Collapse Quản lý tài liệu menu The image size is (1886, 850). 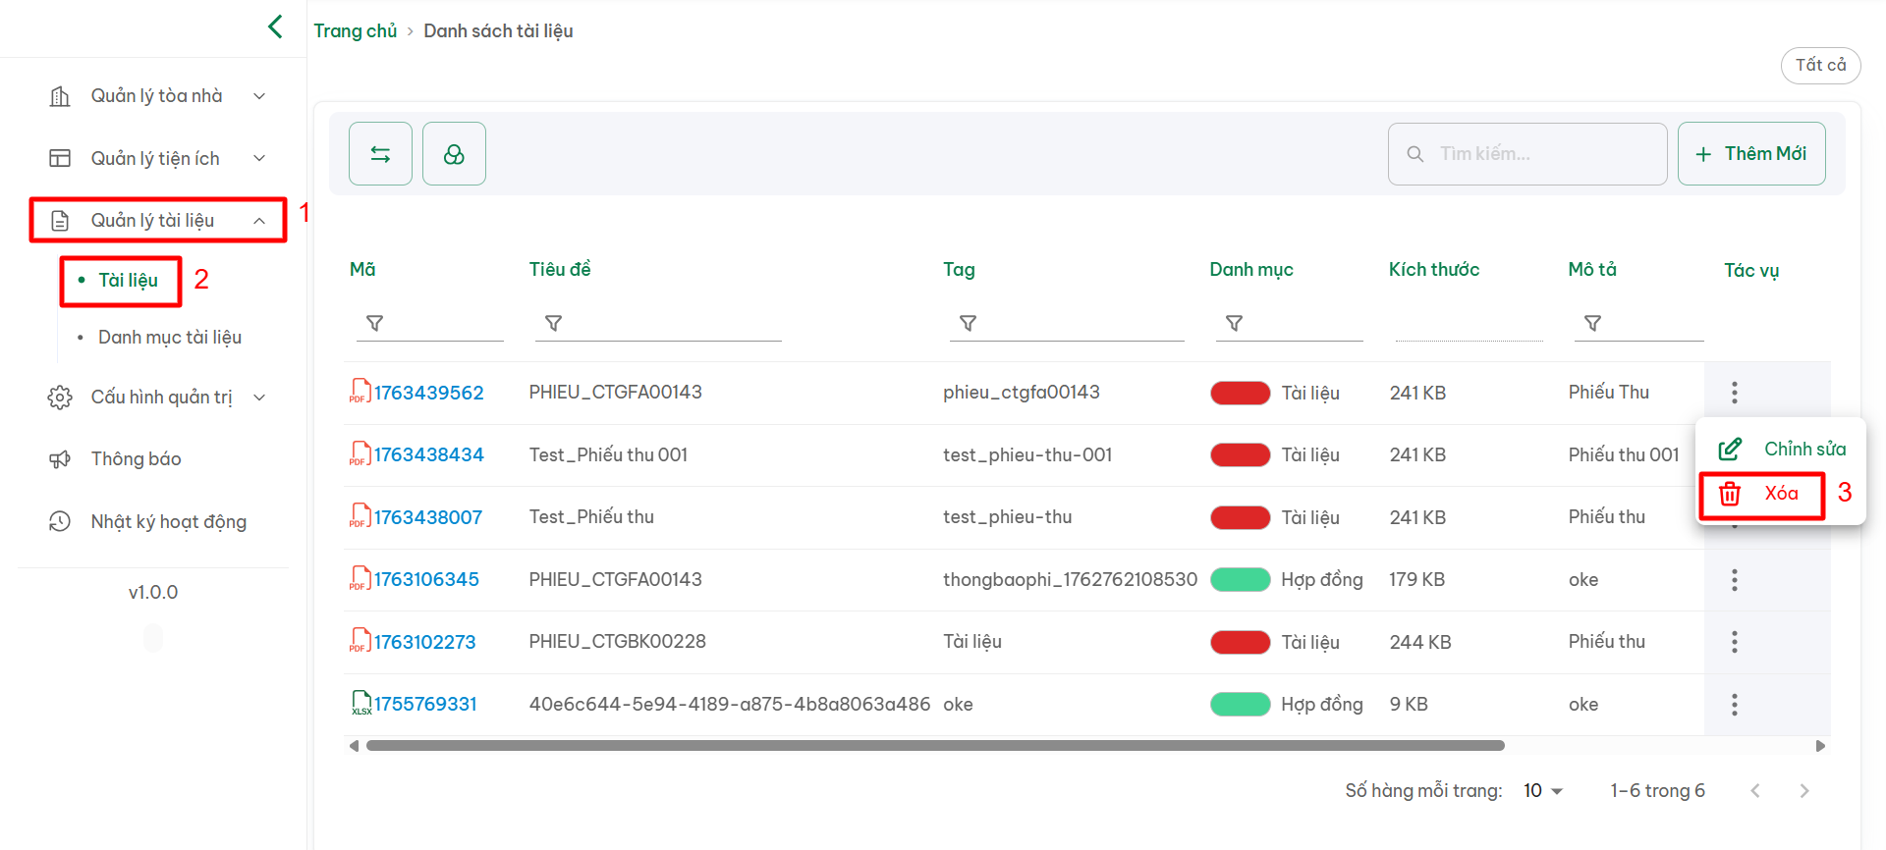[157, 221]
